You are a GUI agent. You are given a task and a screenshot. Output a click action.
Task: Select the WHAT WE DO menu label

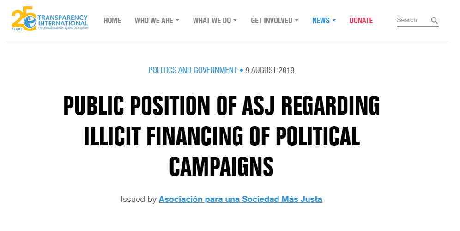212,20
